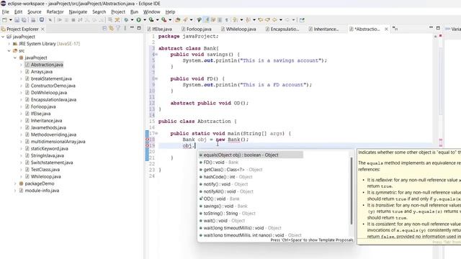
Task: Open the New wizard dropdown arrow
Action: pos(11,20)
